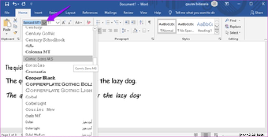The width and height of the screenshot is (268, 137).
Task: Open the font name dropdown arrow
Action: (x=44, y=22)
